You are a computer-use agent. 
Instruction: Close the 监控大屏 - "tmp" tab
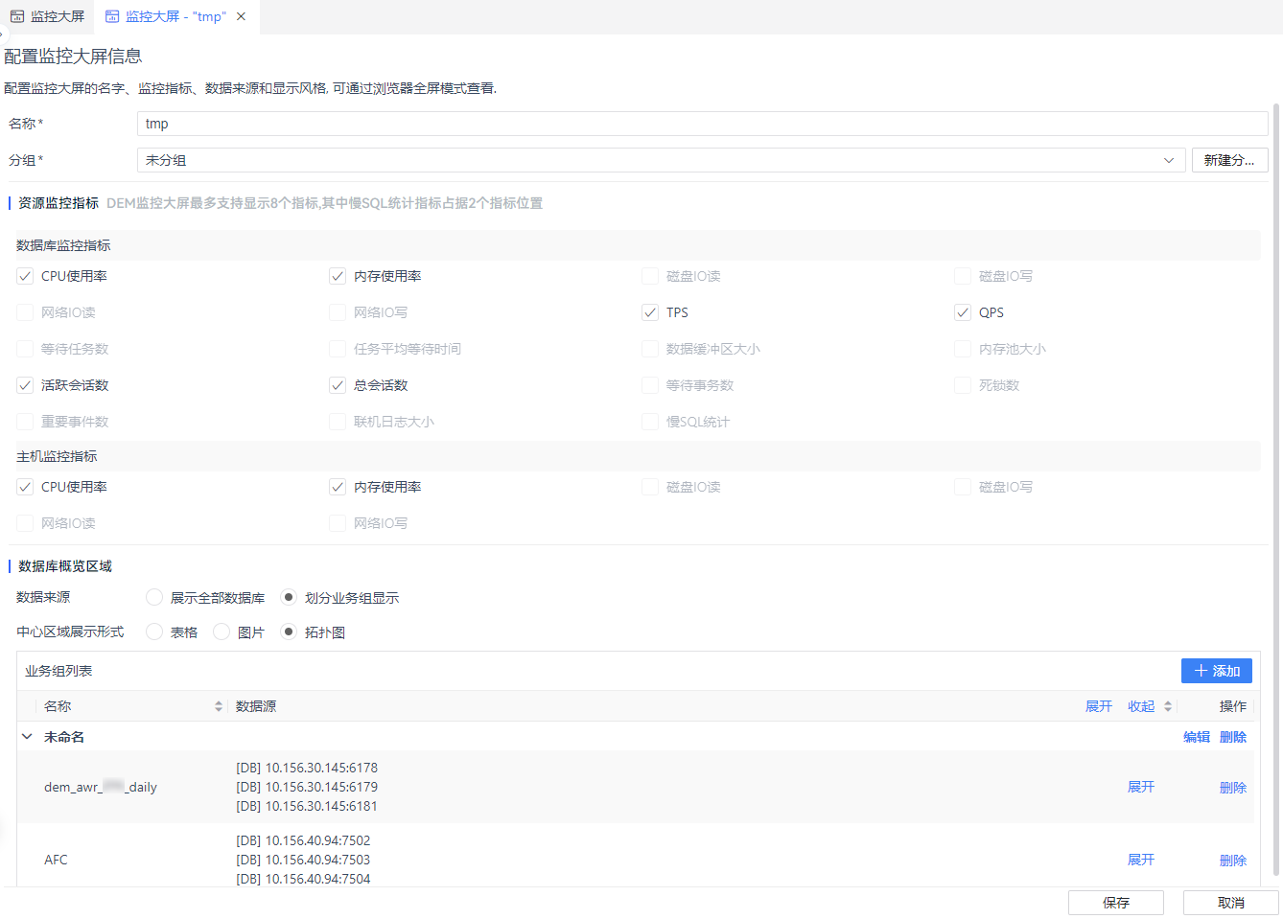pos(241,16)
